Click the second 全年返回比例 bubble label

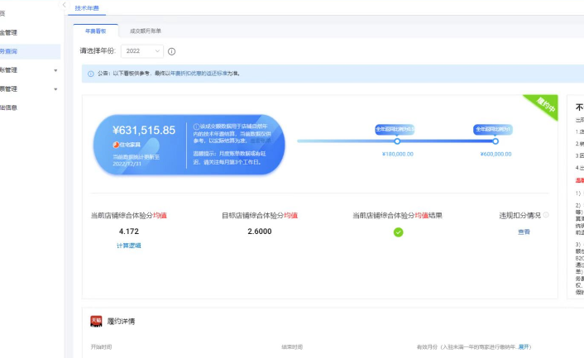pyautogui.click(x=493, y=129)
